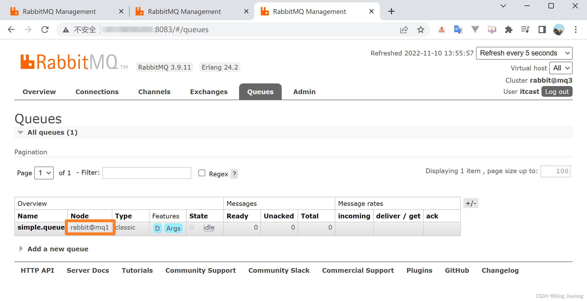The width and height of the screenshot is (587, 301).
Task: Click the +/- columns toggle button
Action: point(471,203)
